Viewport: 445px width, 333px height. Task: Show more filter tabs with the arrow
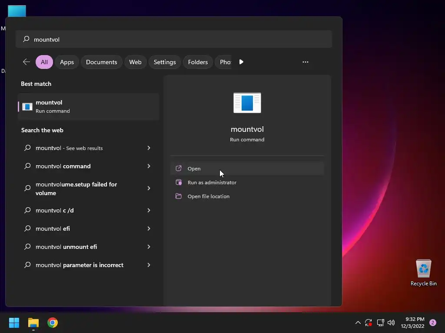coord(241,62)
